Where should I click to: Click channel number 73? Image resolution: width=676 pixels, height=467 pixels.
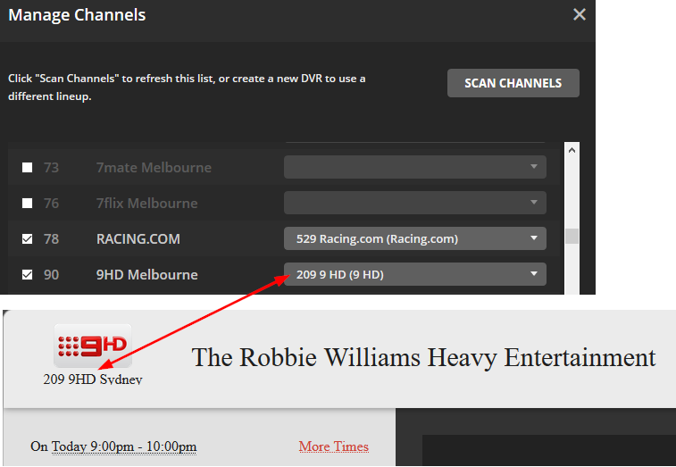pos(51,167)
